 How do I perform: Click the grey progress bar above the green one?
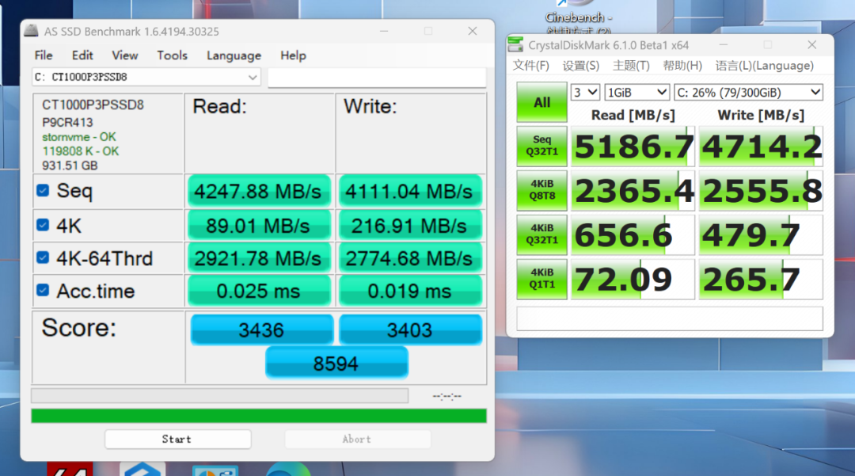click(220, 395)
